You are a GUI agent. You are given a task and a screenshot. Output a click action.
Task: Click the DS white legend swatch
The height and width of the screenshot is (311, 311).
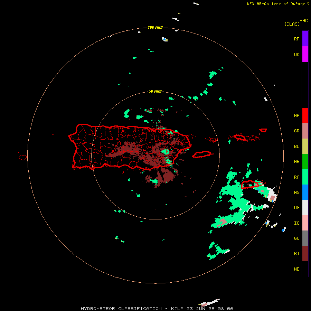(x=305, y=207)
